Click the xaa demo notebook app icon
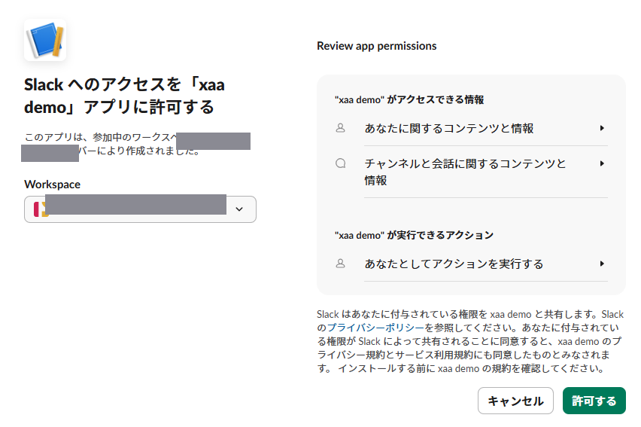The height and width of the screenshot is (427, 641). (45, 40)
